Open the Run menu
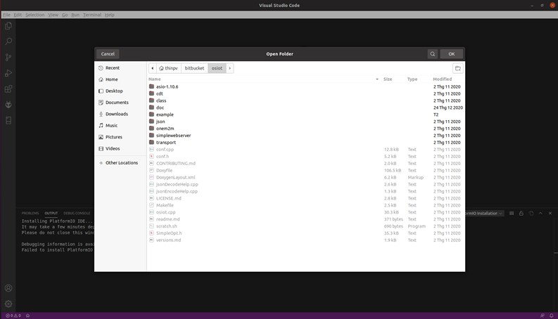This screenshot has height=319, width=558. pos(75,15)
